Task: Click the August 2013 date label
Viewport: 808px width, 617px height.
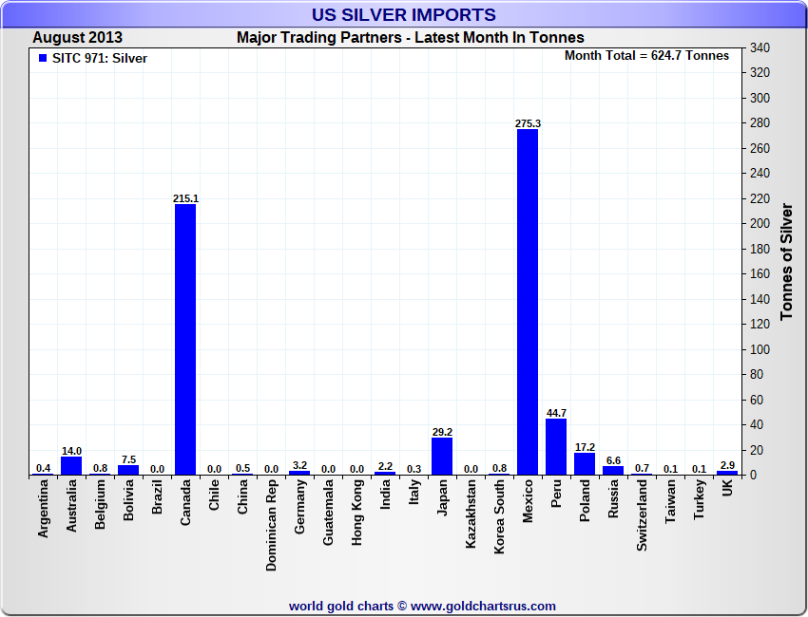Action: click(77, 38)
